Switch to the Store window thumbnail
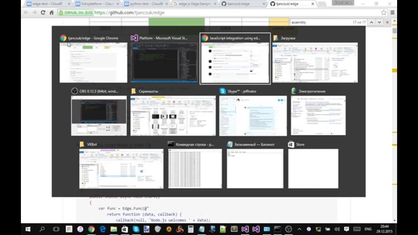The width and height of the screenshot is (418, 235). (x=313, y=169)
